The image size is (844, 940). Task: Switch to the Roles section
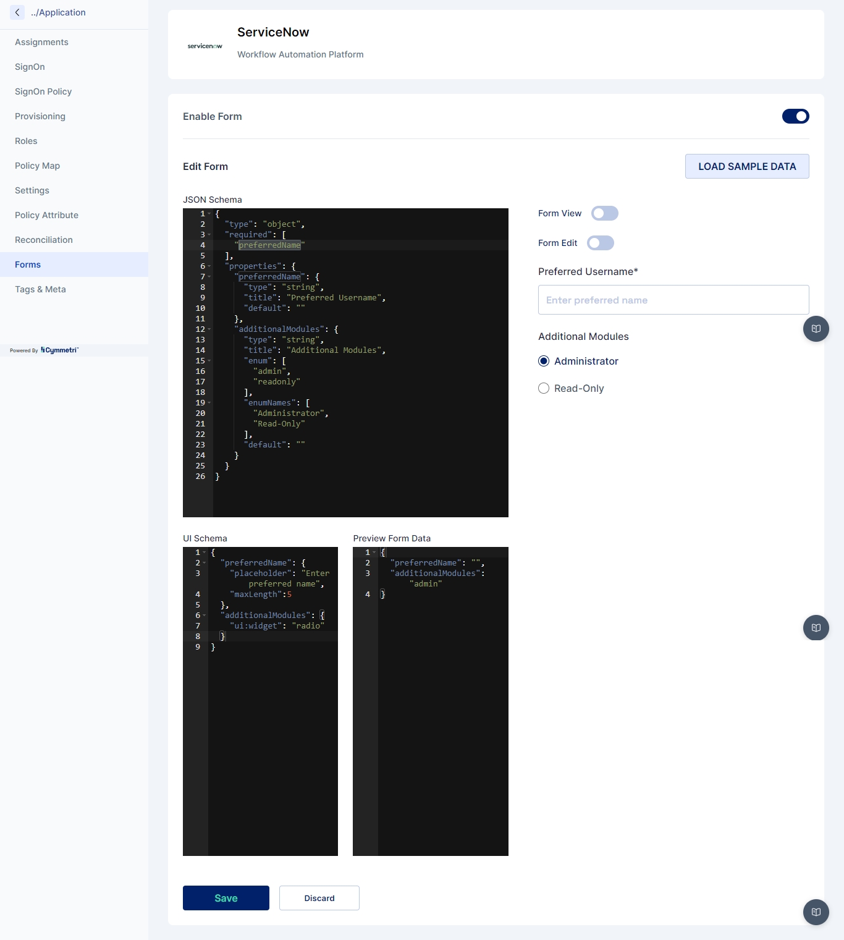coord(74,141)
